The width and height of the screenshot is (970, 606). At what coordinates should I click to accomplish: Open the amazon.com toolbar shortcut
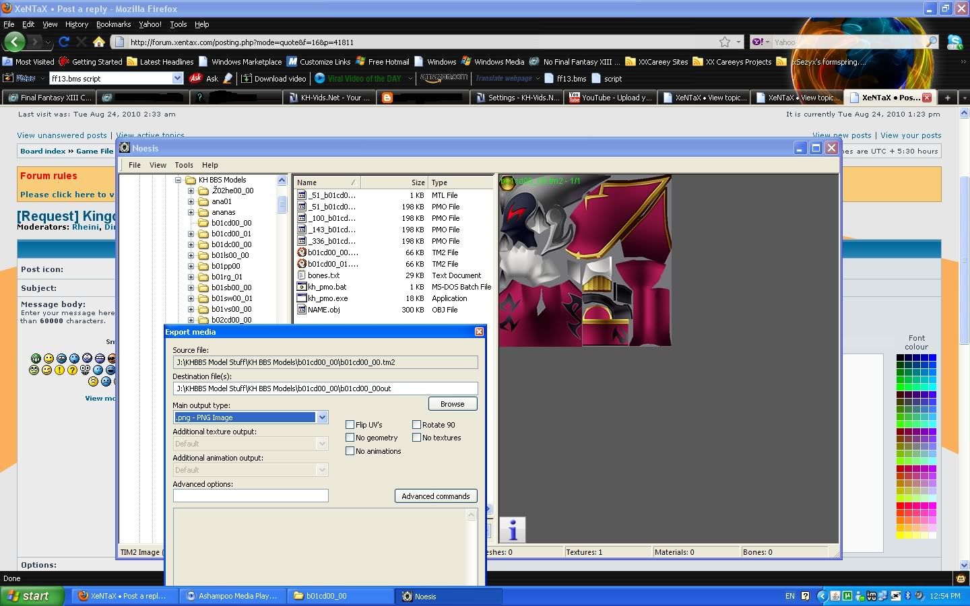tap(444, 78)
